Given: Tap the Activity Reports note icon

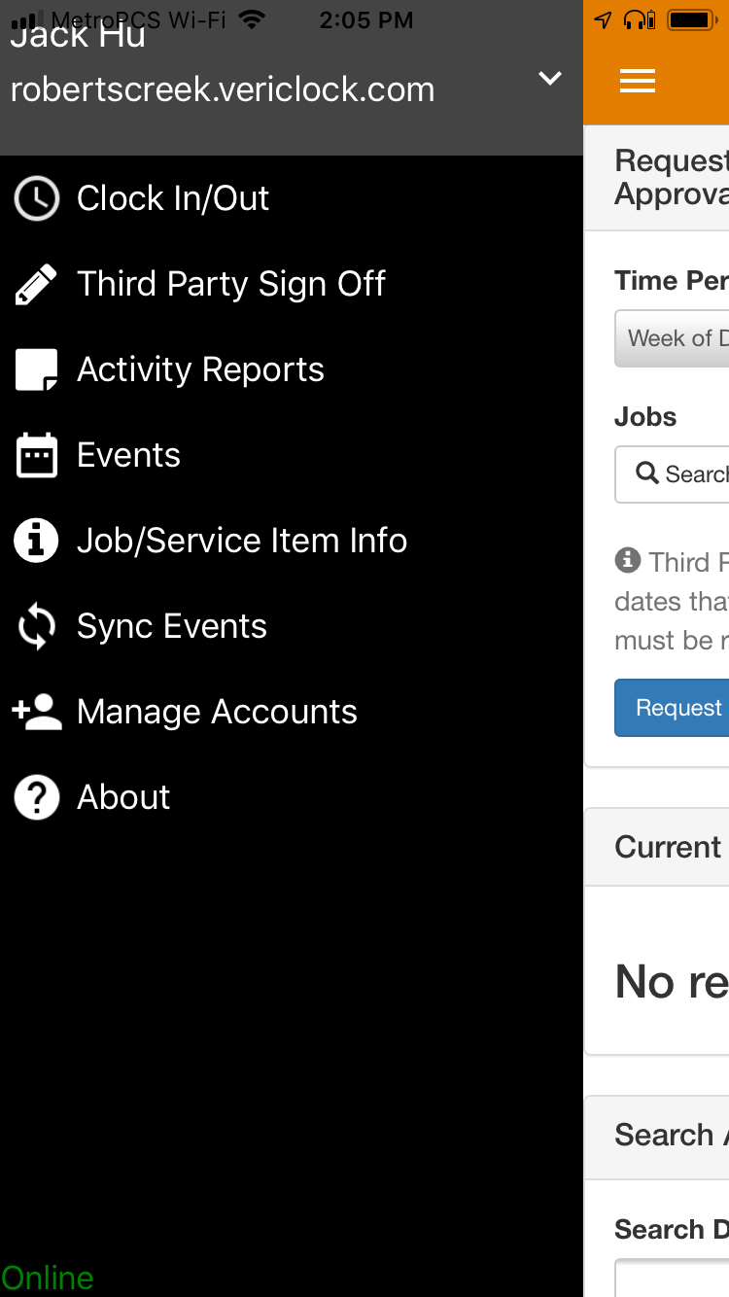Looking at the screenshot, I should pos(37,369).
